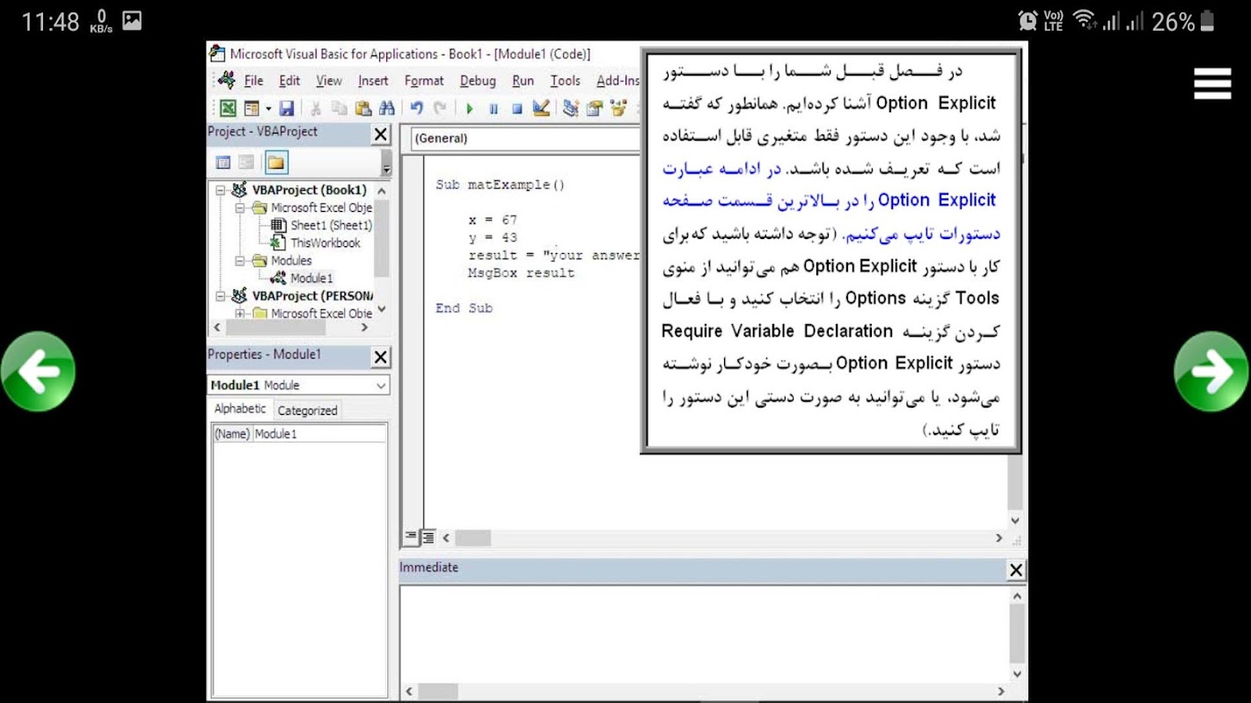
Task: Select Sheet1 (Sheet1) in project tree
Action: point(331,226)
